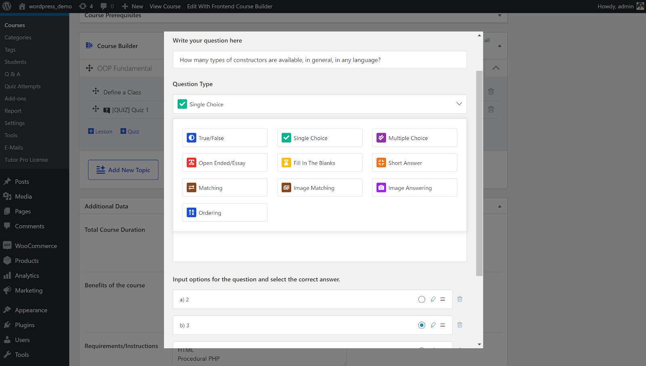Open Quiz Attempts in the sidebar
Viewport: 646px width, 366px height.
(23, 86)
